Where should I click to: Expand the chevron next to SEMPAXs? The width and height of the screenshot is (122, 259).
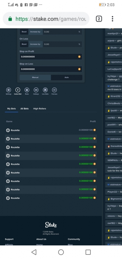pyautogui.click(x=119, y=160)
